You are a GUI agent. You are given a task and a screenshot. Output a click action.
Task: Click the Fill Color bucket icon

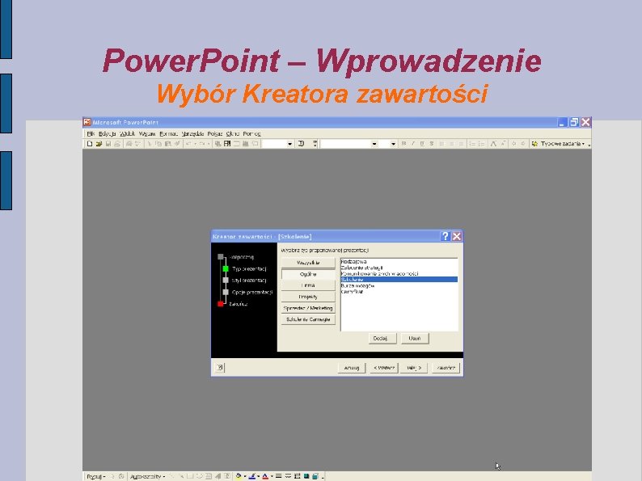[239, 476]
